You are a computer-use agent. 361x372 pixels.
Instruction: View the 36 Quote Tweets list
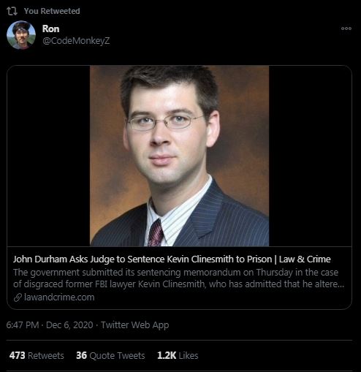click(x=110, y=355)
